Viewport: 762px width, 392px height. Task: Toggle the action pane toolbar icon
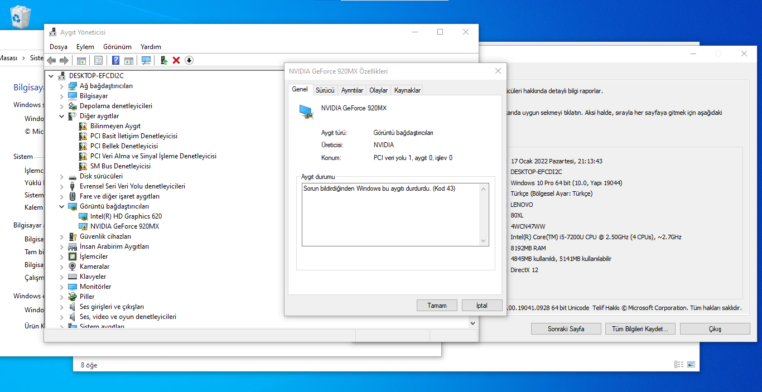(129, 60)
